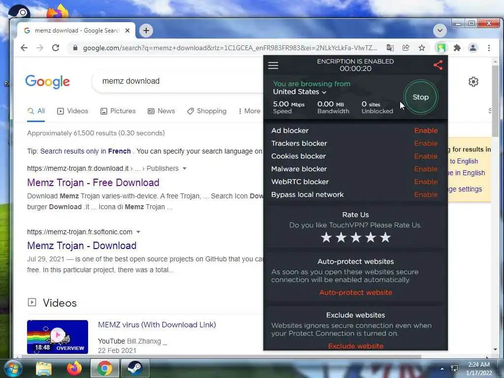The image size is (504, 378).
Task: Expand the Chrome tab search chevron
Action: [x=440, y=31]
